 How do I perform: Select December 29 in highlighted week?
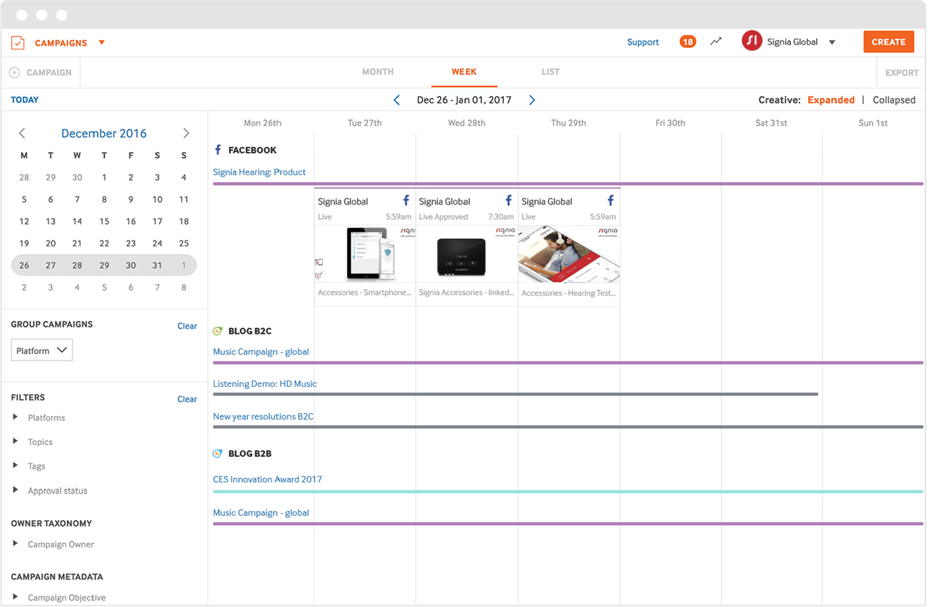104,266
